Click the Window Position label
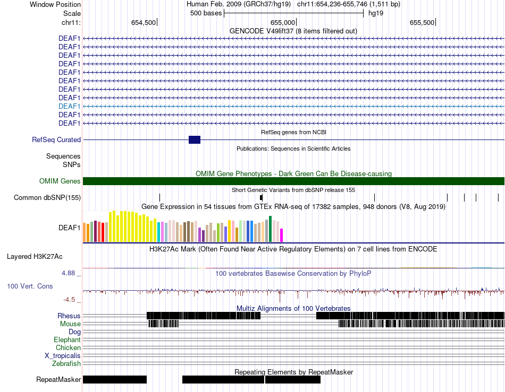 [x=55, y=4]
